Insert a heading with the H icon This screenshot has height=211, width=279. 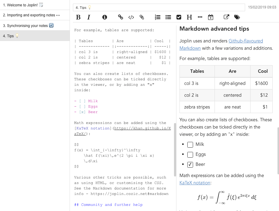click(x=189, y=17)
